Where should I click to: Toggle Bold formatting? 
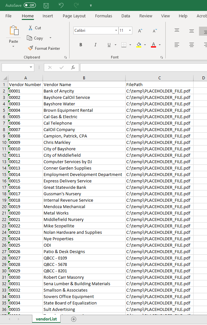(81, 45)
